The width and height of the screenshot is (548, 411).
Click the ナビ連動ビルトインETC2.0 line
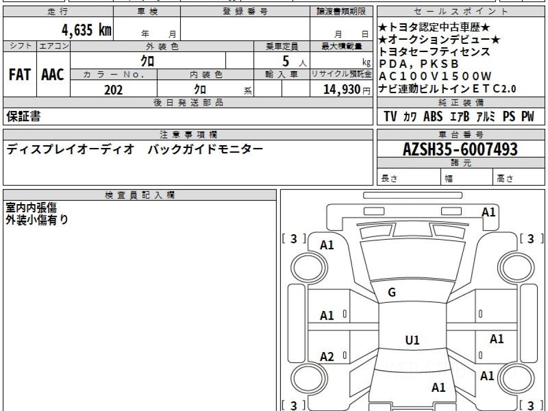click(448, 89)
